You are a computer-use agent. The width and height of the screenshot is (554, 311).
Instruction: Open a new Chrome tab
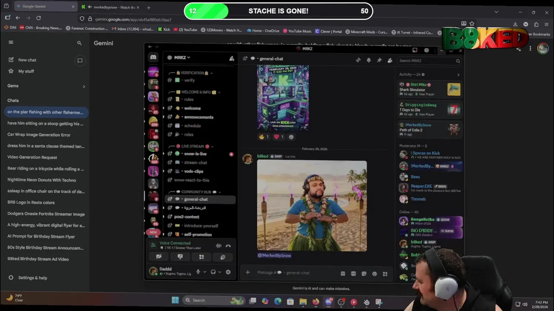point(148,7)
